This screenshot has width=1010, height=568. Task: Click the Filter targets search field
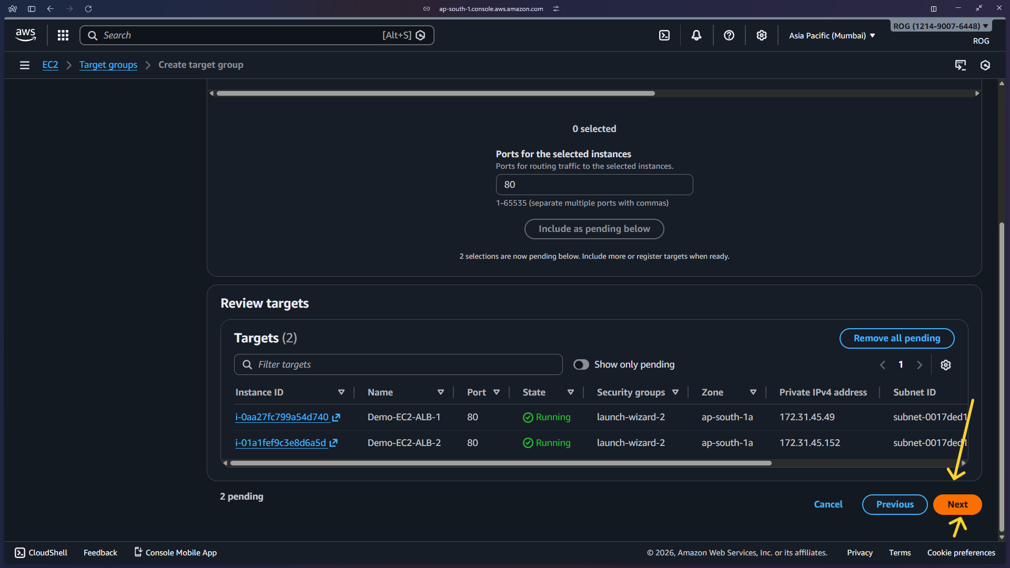(398, 365)
